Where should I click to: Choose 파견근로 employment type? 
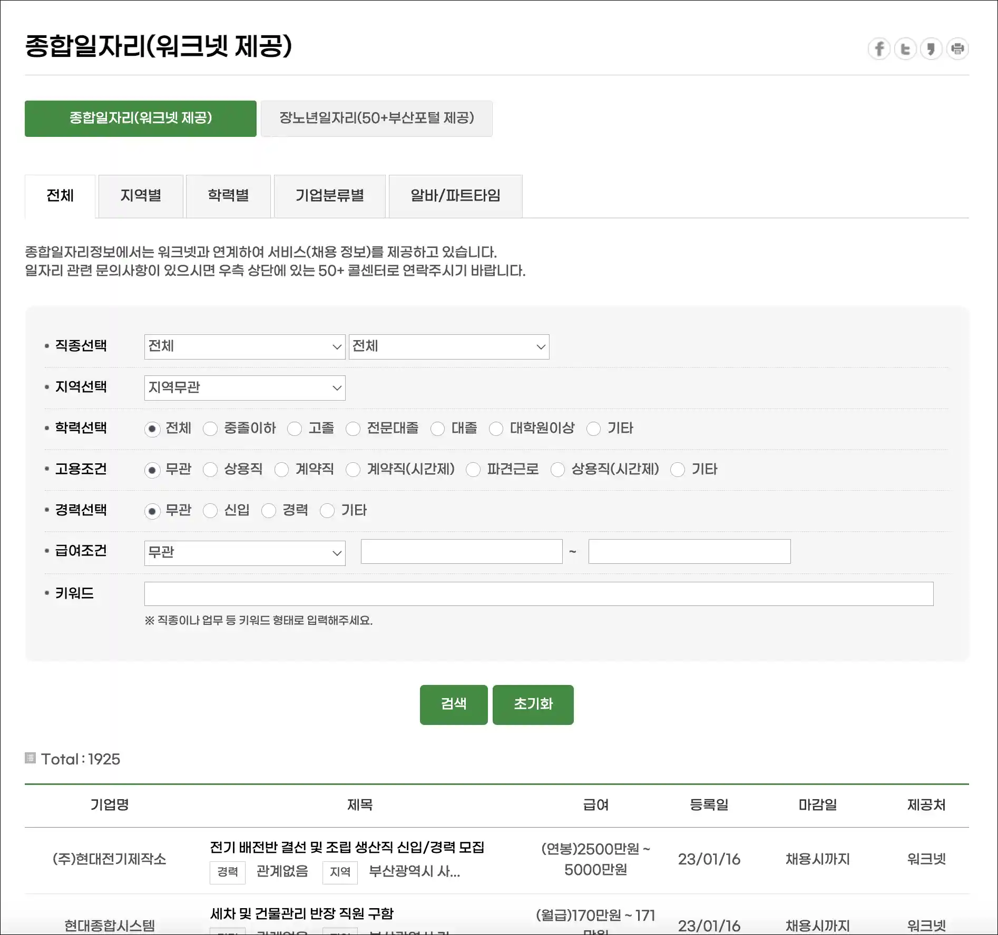point(473,470)
